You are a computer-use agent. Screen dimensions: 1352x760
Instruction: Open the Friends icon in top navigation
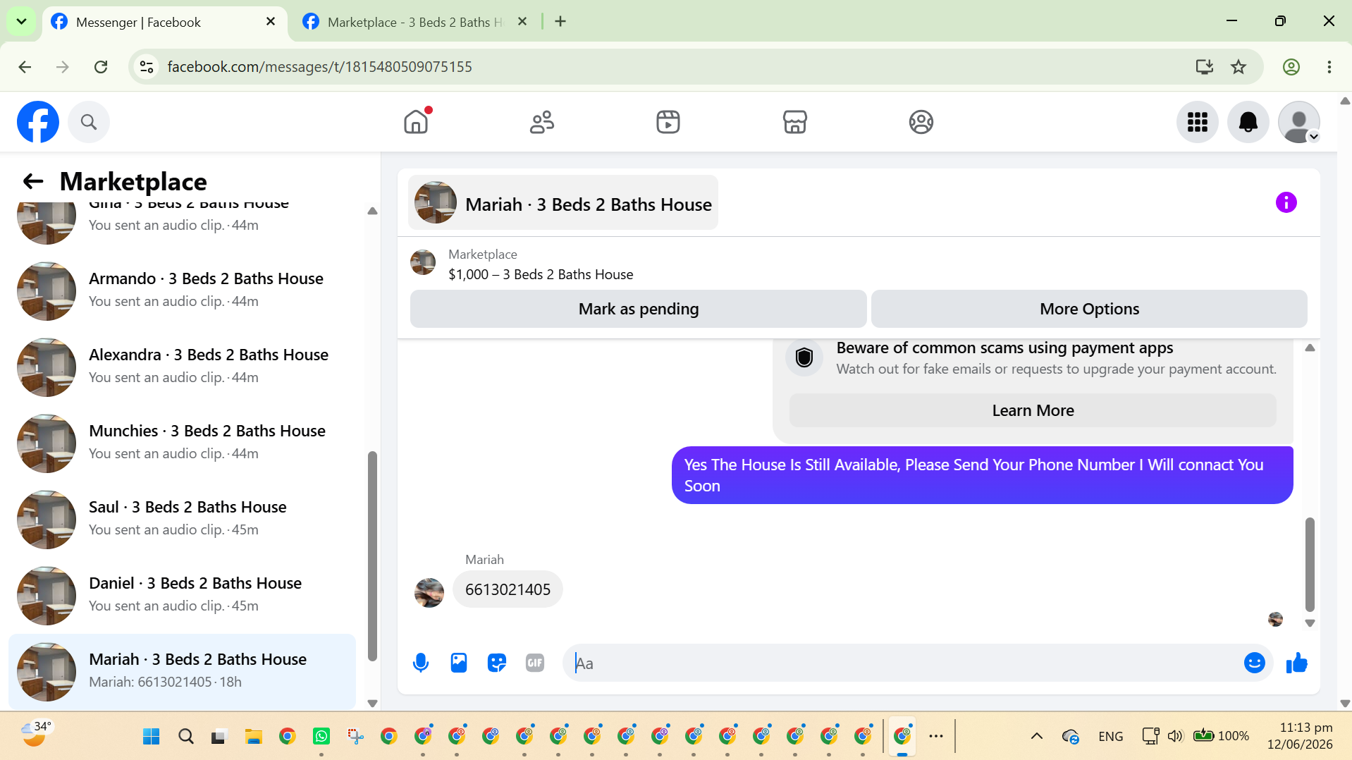542,122
